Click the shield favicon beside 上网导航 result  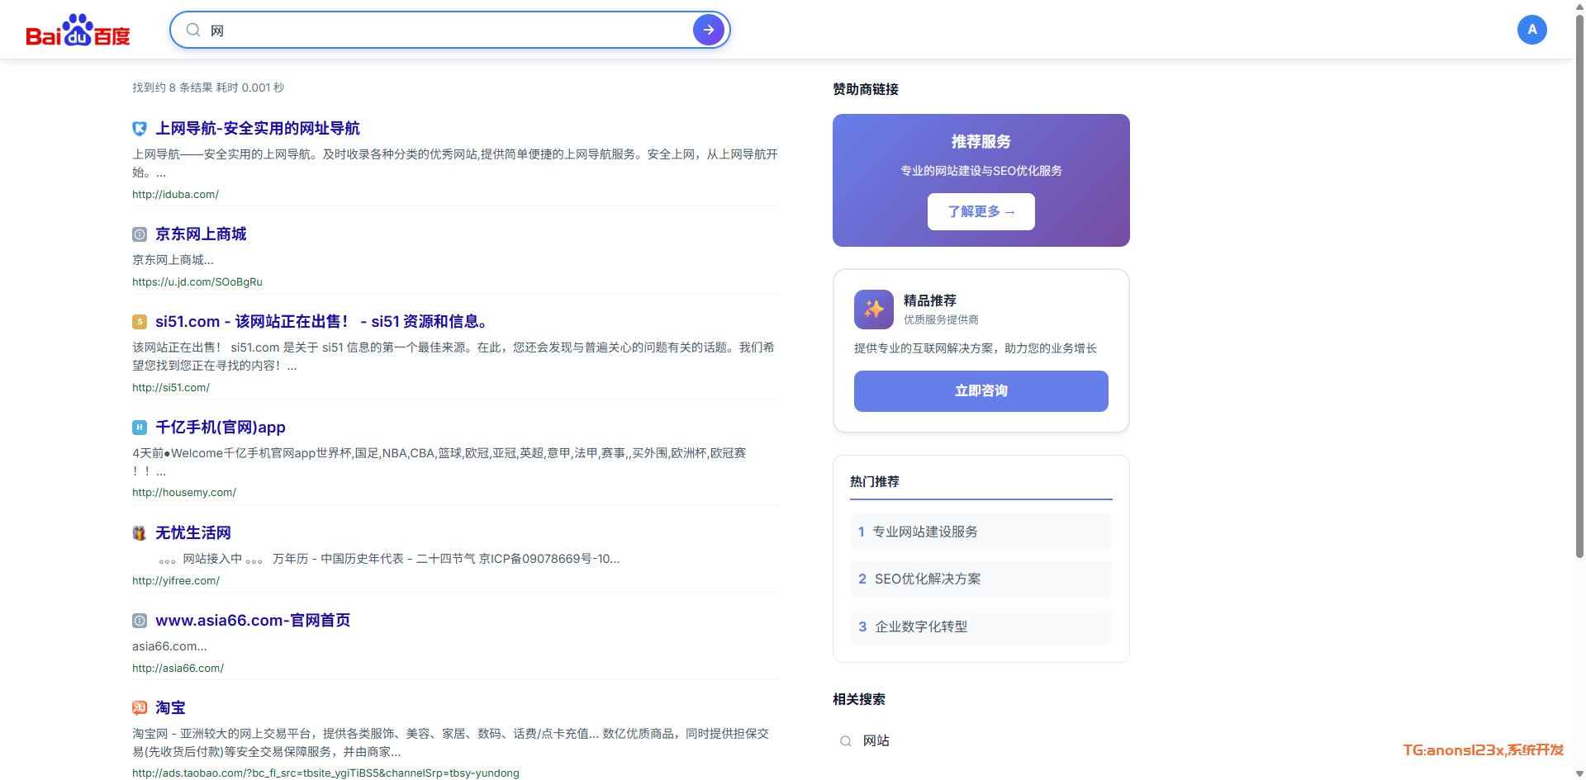pyautogui.click(x=140, y=129)
